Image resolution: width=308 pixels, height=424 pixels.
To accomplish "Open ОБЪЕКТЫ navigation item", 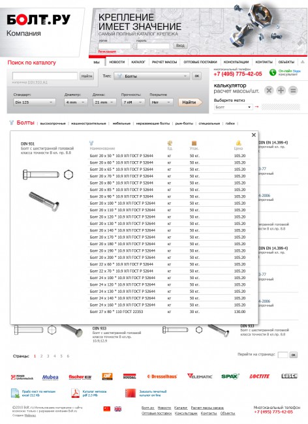I will (286, 62).
